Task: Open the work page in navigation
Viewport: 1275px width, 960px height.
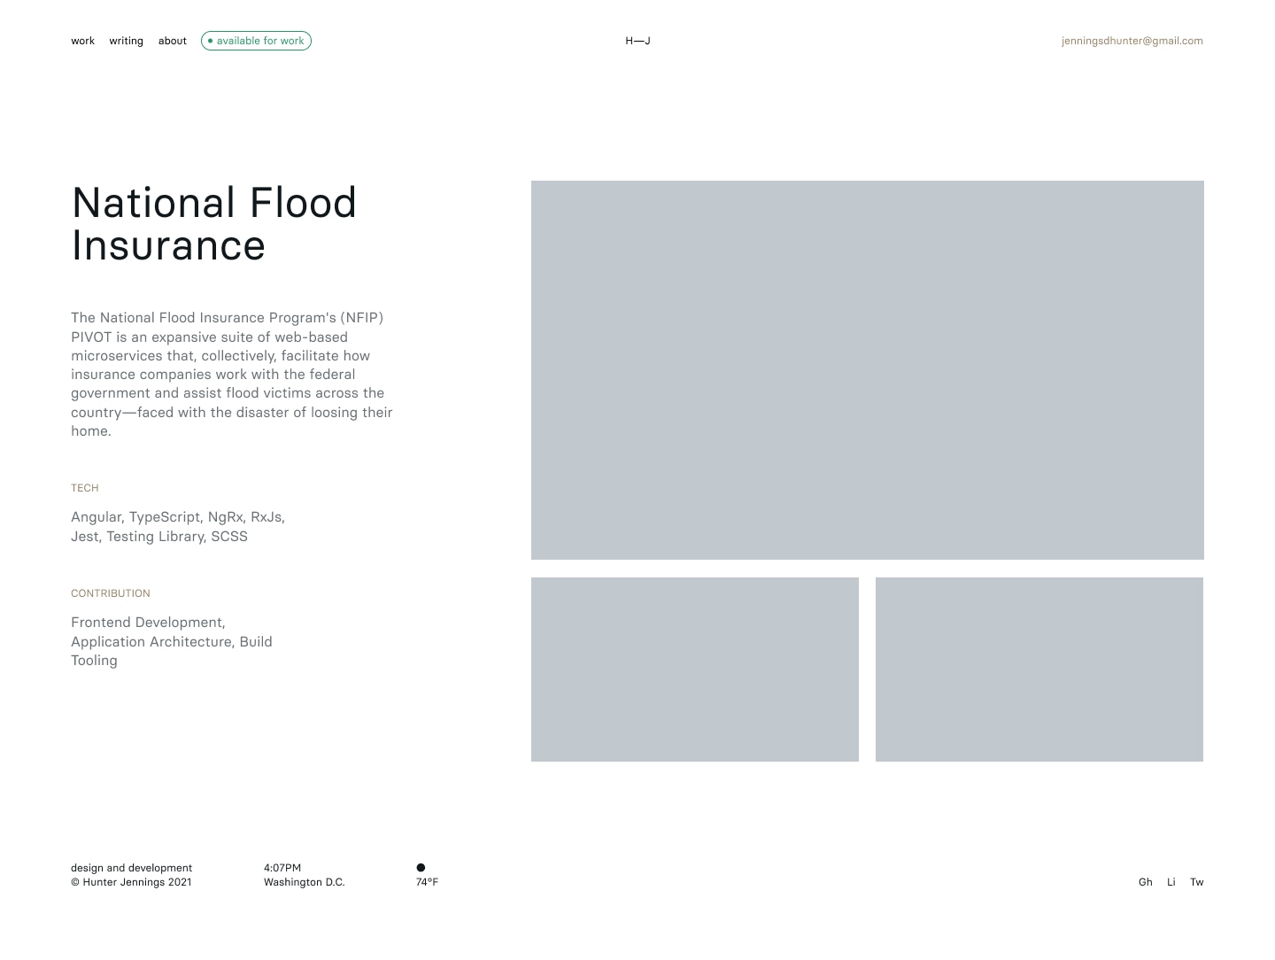Action: pyautogui.click(x=82, y=41)
